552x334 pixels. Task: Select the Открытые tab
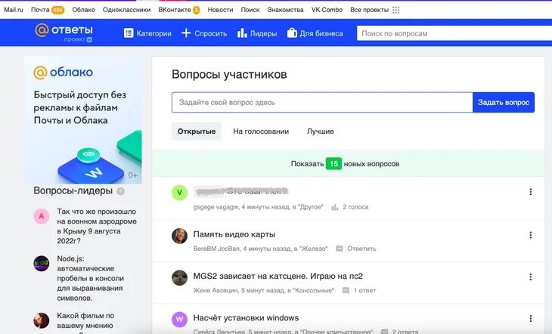coord(197,131)
